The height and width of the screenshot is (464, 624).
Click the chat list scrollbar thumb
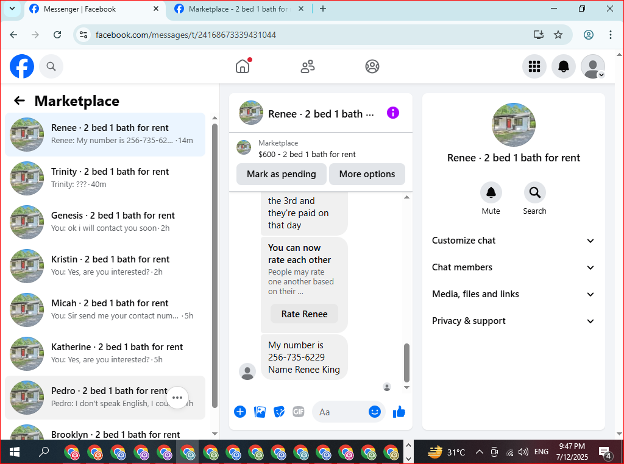tap(215, 265)
